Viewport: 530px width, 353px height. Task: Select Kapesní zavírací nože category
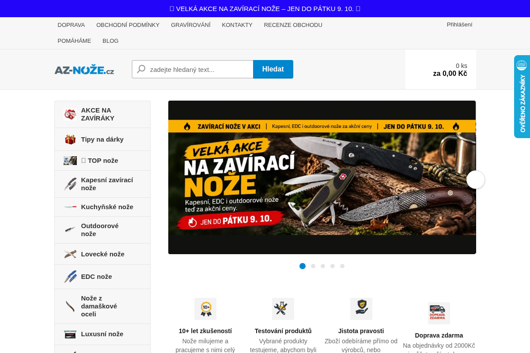click(x=102, y=184)
